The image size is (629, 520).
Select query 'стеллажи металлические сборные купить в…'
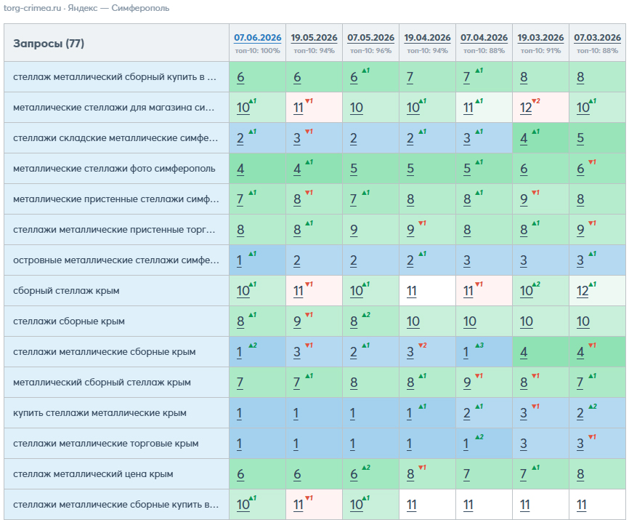116,504
